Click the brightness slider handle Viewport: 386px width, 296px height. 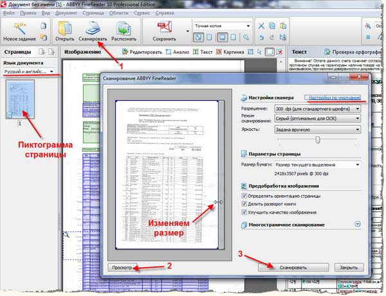[x=318, y=140]
